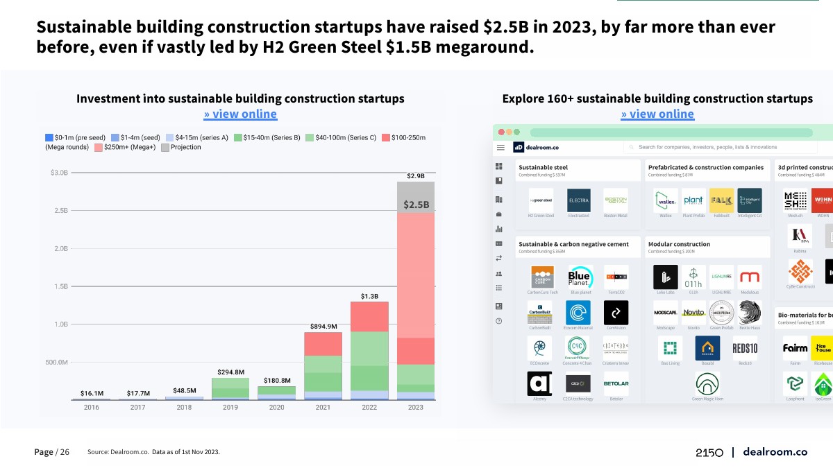Image resolution: width=833 pixels, height=468 pixels.
Task: Click 'view online' under Explore 160+ startups
Action: click(x=657, y=114)
